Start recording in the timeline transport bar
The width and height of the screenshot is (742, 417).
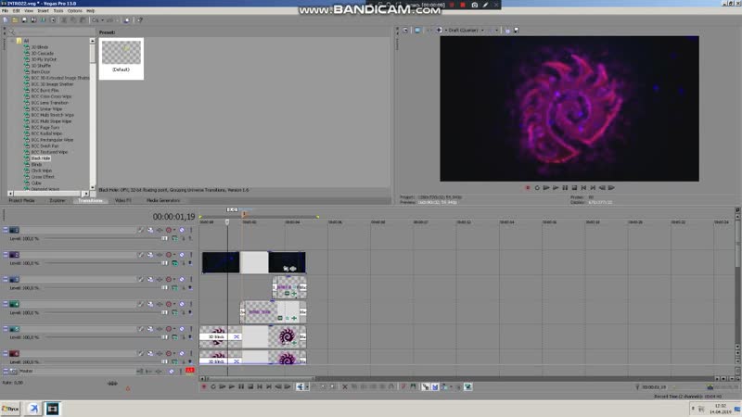click(x=204, y=386)
